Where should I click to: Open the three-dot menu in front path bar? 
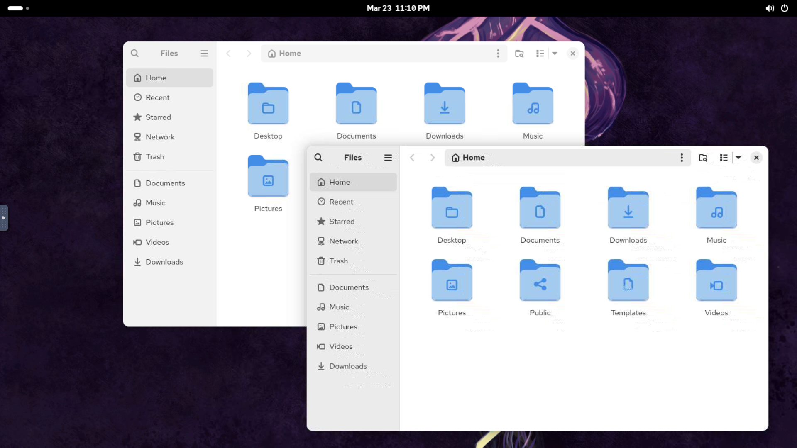click(x=682, y=158)
